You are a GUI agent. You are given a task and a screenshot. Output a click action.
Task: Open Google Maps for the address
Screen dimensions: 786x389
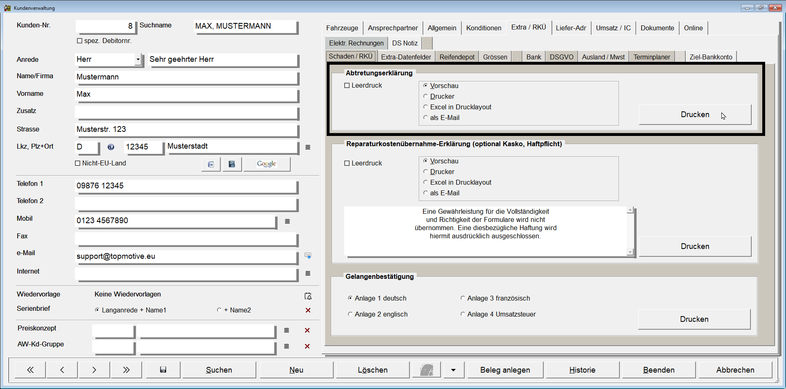[267, 164]
